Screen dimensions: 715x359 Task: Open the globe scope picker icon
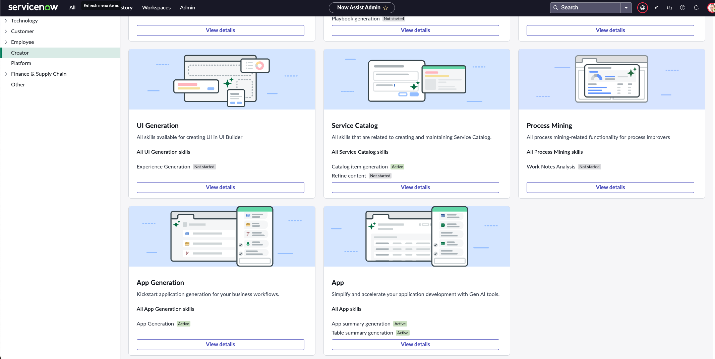pos(642,8)
